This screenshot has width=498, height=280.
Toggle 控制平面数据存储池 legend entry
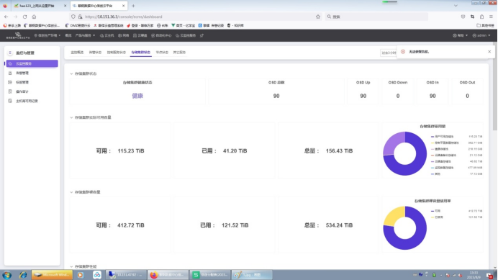(445, 143)
